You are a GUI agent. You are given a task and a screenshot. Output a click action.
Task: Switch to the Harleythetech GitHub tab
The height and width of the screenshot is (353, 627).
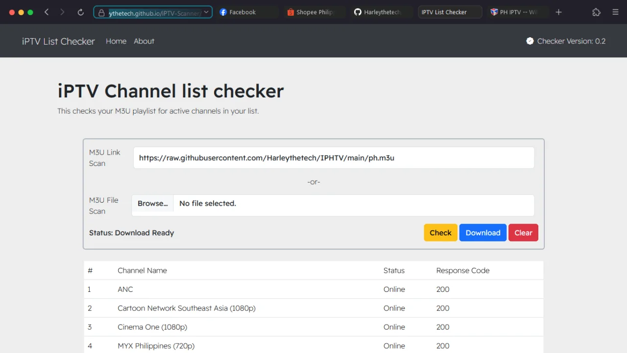coord(382,12)
